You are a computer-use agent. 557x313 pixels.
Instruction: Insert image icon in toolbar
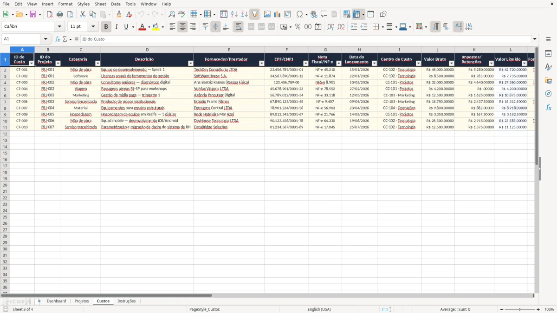(x=267, y=14)
